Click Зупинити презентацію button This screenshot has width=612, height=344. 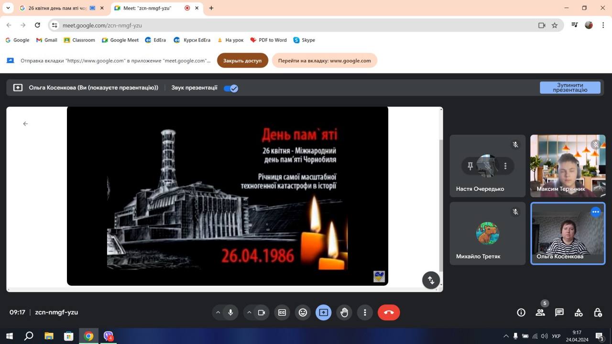[570, 87]
